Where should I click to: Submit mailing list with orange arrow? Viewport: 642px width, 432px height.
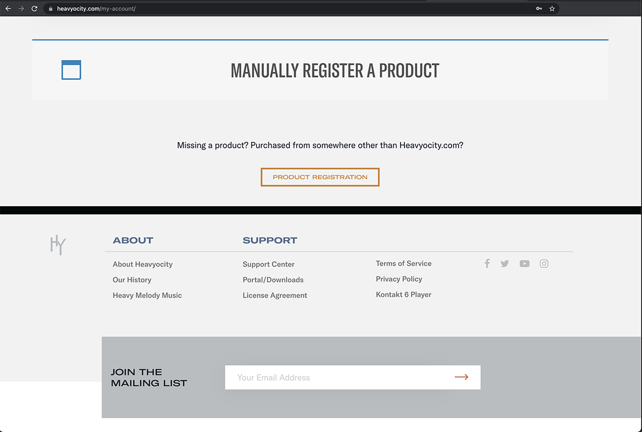tap(462, 377)
